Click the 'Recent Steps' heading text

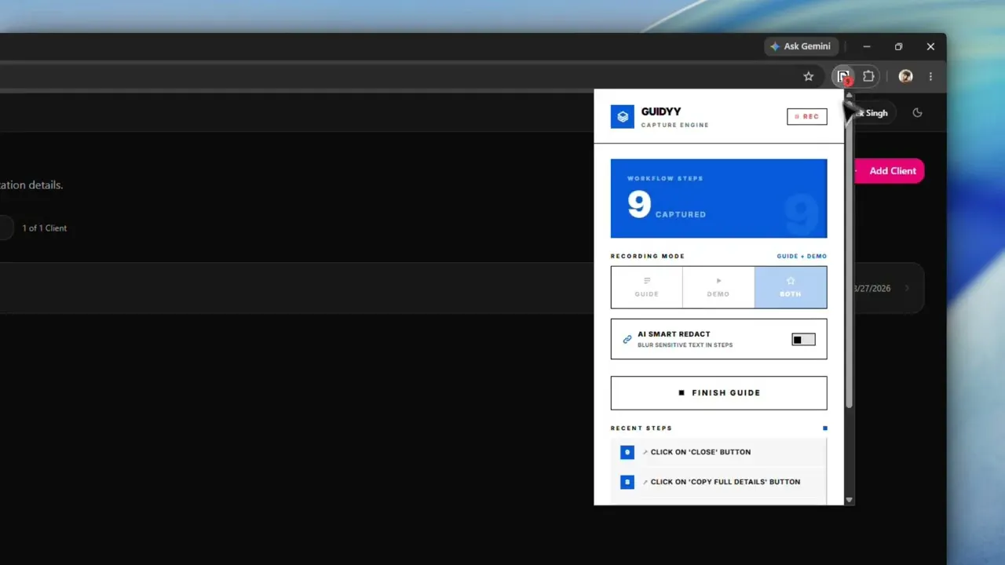tap(641, 428)
